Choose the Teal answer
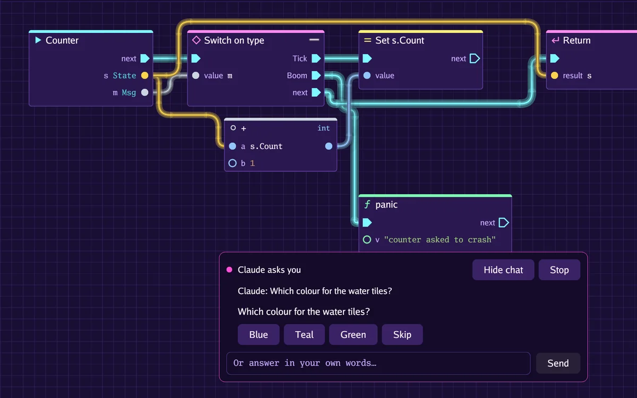Viewport: 637px width, 398px height. pyautogui.click(x=304, y=334)
